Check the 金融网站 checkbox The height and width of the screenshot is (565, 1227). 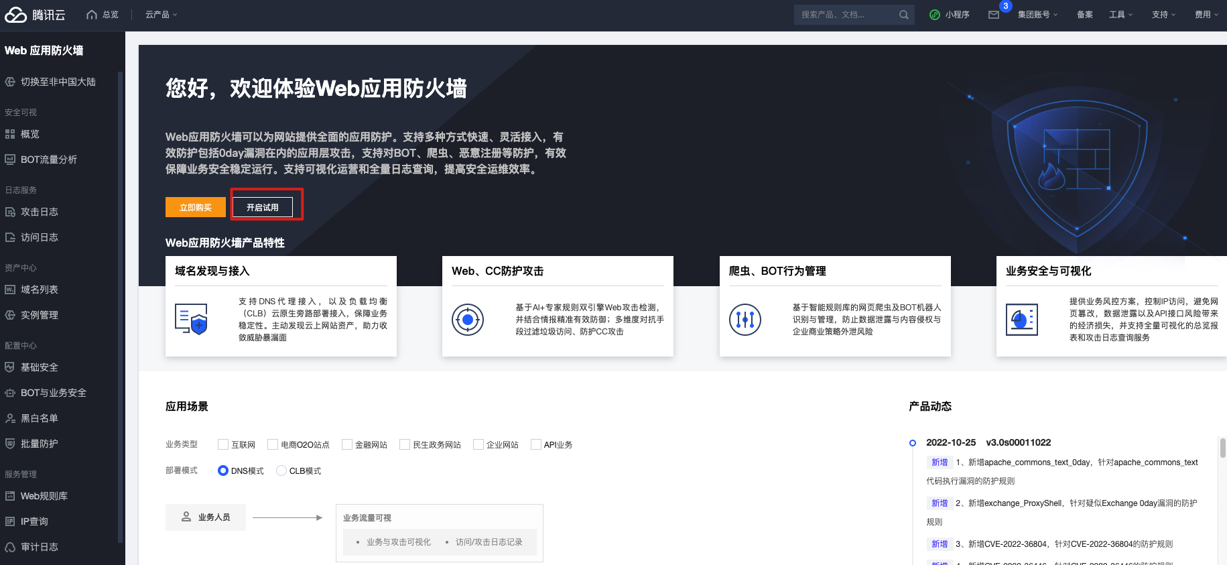[347, 444]
